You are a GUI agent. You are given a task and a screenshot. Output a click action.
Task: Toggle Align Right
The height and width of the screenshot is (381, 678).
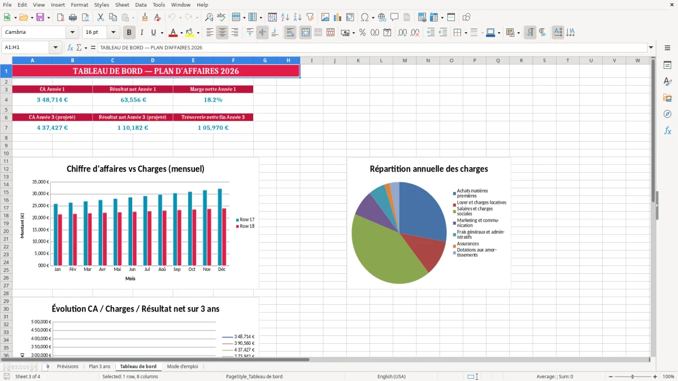pyautogui.click(x=234, y=33)
